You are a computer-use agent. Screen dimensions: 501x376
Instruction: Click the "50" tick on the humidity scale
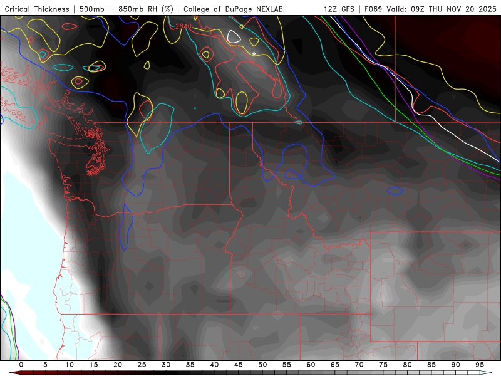point(262,365)
